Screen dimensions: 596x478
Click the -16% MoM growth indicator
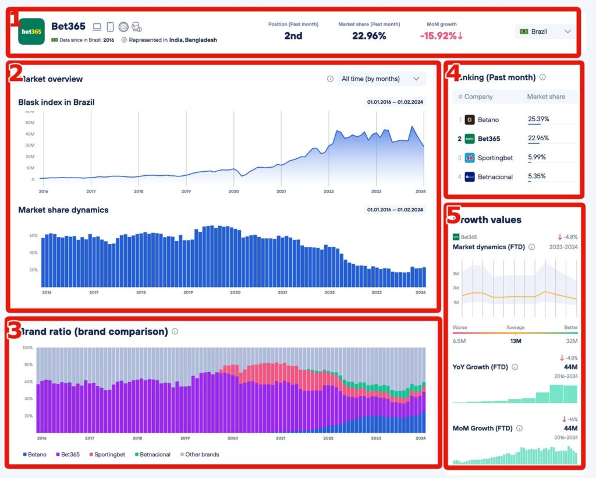(x=570, y=419)
